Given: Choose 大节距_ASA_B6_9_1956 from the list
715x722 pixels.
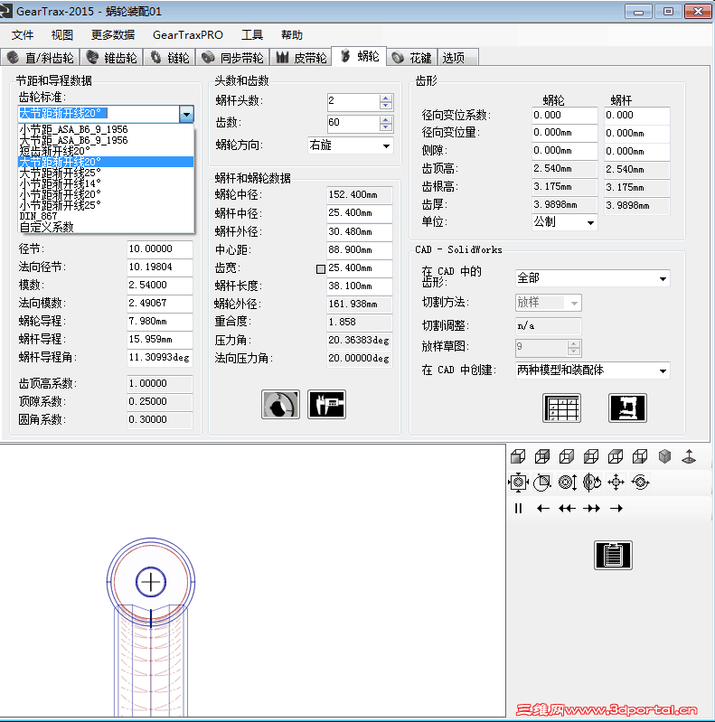Looking at the screenshot, I should coord(106,140).
